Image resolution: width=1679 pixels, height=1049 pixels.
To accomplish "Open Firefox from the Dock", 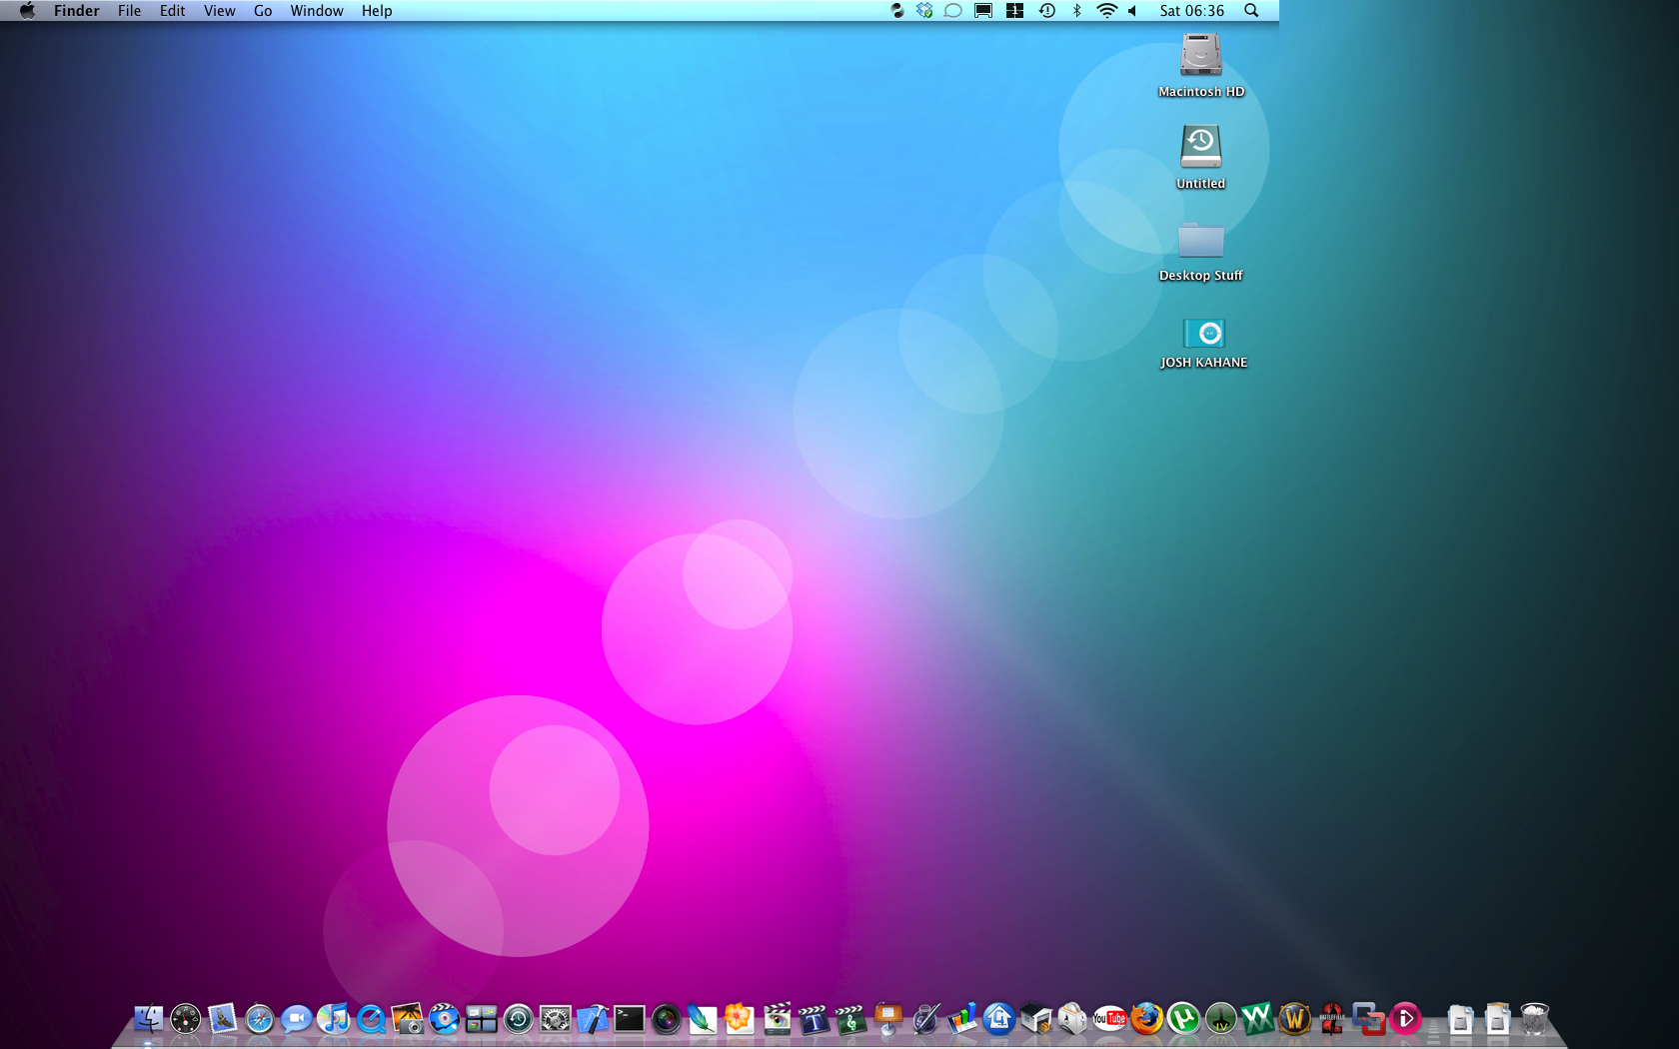I will [1146, 1019].
